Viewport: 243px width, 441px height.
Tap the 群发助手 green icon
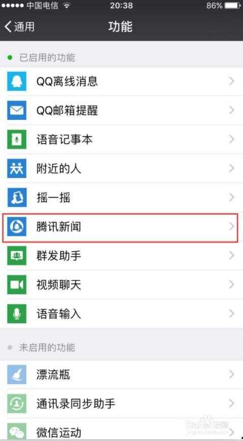[17, 255]
